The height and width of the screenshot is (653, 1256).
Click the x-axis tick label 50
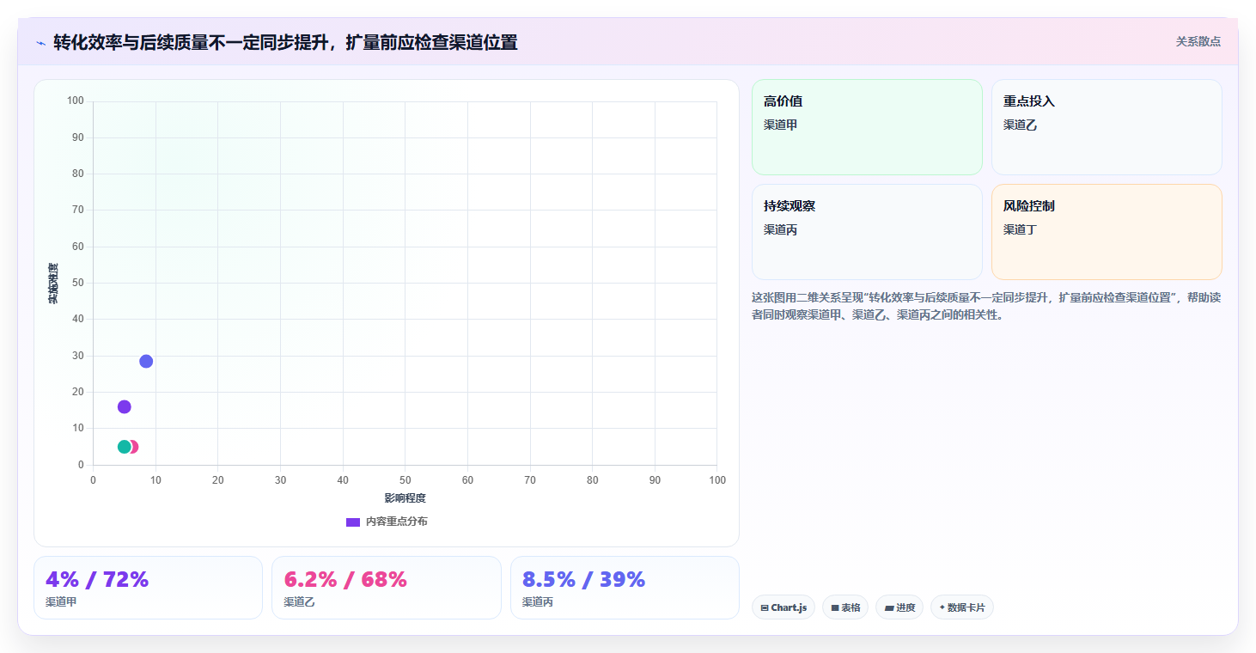pyautogui.click(x=405, y=480)
